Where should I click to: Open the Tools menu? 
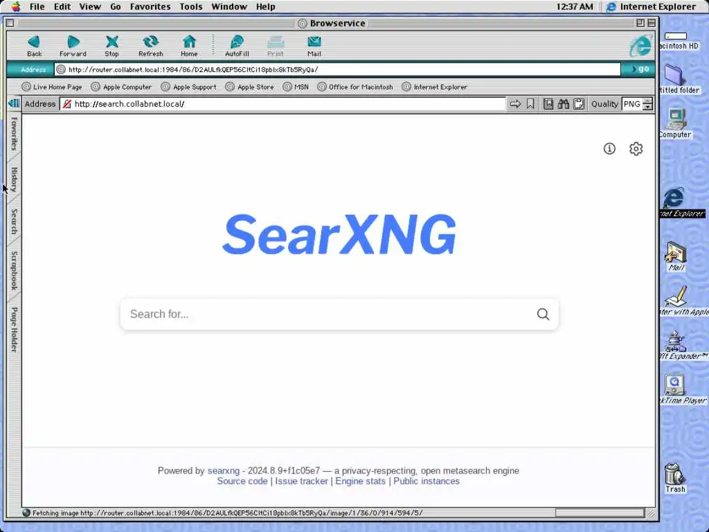click(191, 6)
